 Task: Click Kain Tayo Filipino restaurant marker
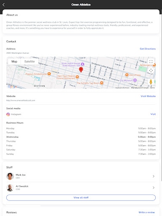(x=77, y=77)
